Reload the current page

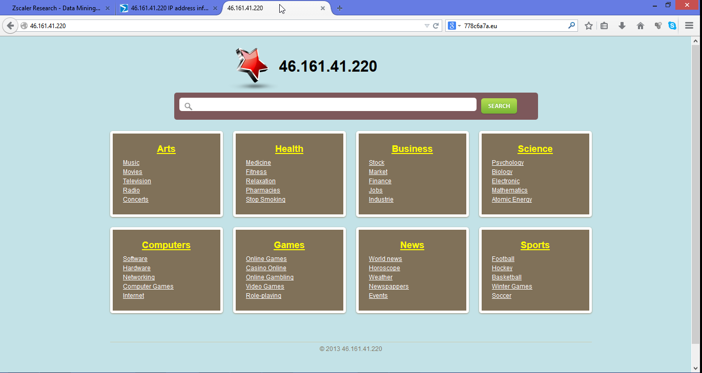(436, 26)
